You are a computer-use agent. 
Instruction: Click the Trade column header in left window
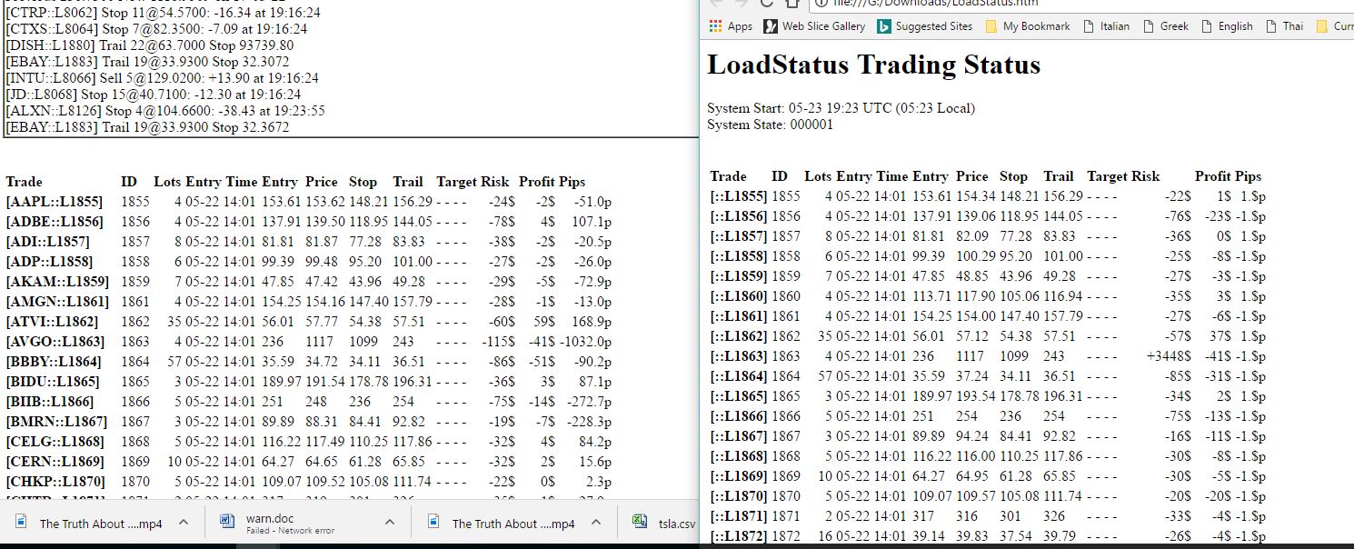coord(24,182)
